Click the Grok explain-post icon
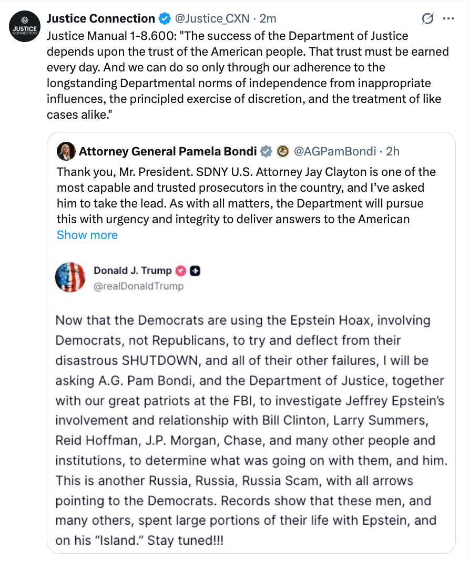This screenshot has width=469, height=561. click(x=427, y=19)
